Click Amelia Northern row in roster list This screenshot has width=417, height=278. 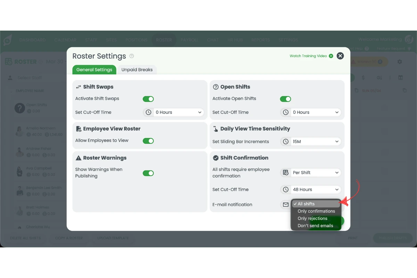(40, 131)
